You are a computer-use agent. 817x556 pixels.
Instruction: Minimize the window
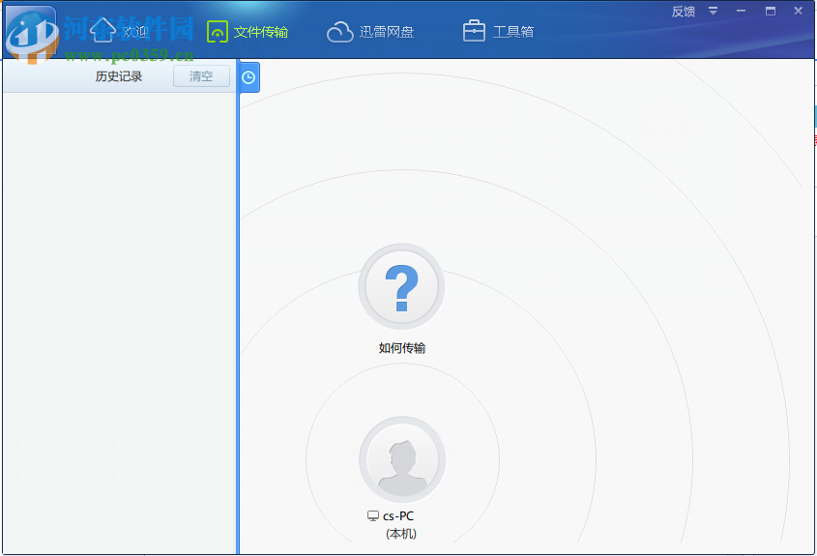[x=741, y=11]
